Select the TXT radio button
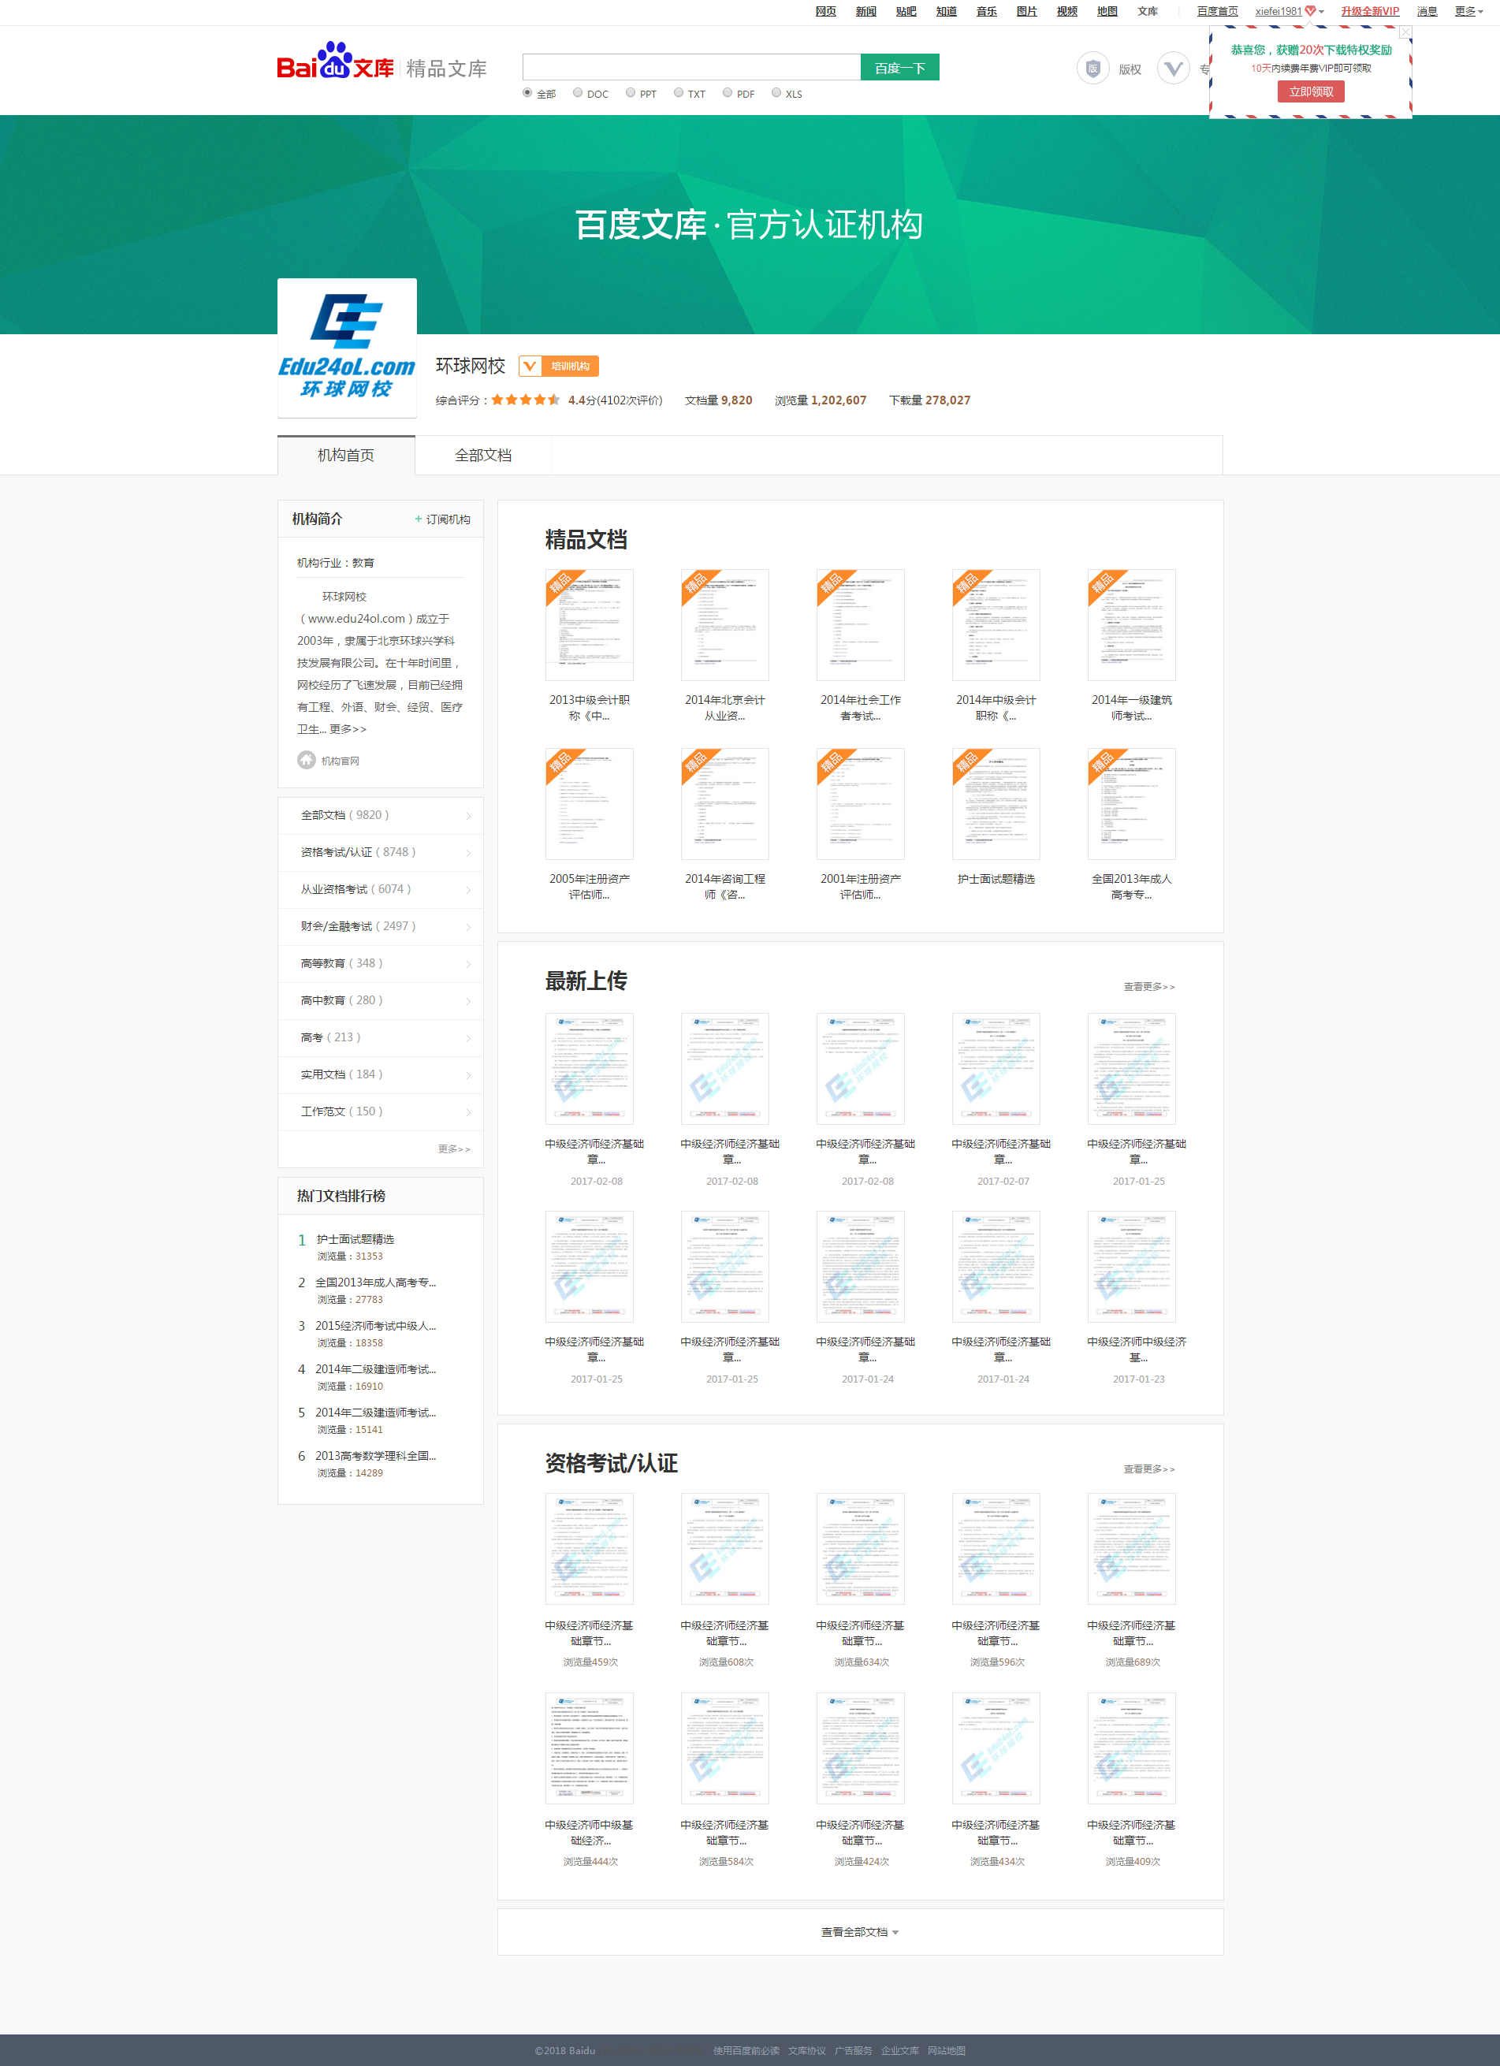The width and height of the screenshot is (1500, 2066). [x=679, y=93]
